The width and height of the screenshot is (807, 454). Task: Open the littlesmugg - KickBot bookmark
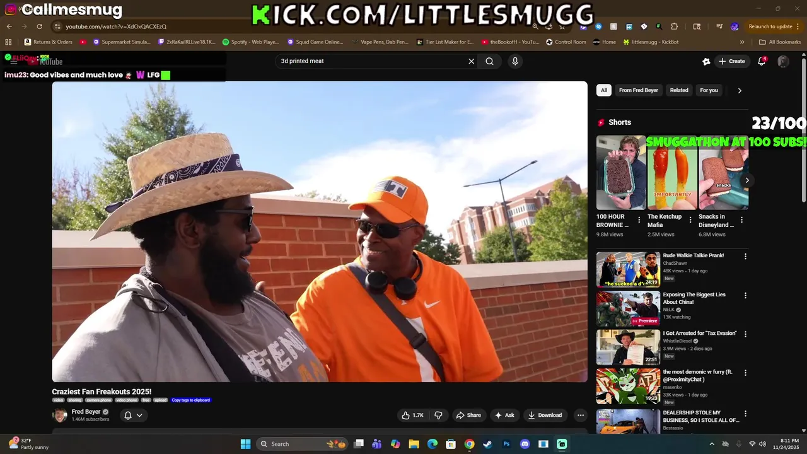[x=651, y=42]
